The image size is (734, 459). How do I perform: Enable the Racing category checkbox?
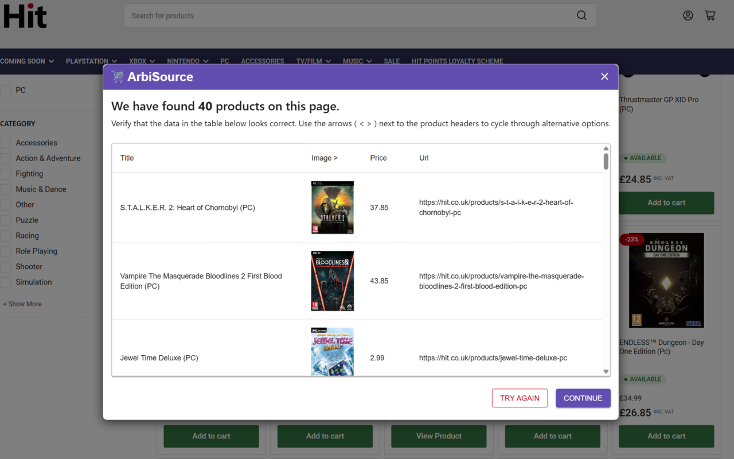[x=6, y=236]
